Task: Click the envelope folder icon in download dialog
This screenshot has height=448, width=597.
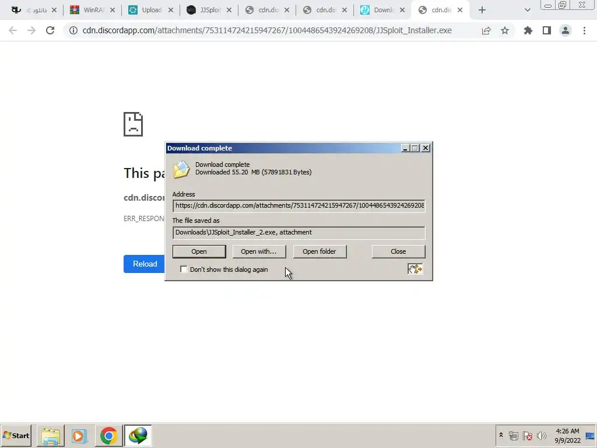Action: tap(181, 170)
